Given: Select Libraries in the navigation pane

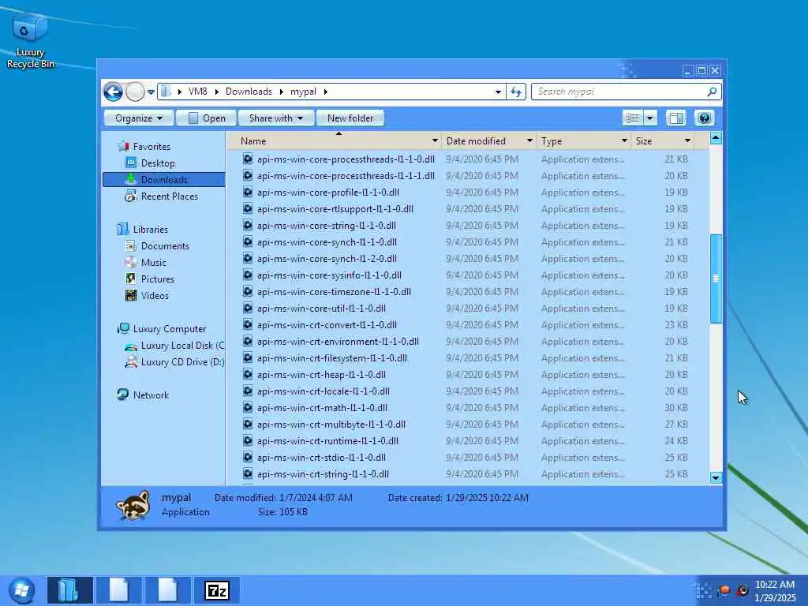Looking at the screenshot, I should coord(143,230).
